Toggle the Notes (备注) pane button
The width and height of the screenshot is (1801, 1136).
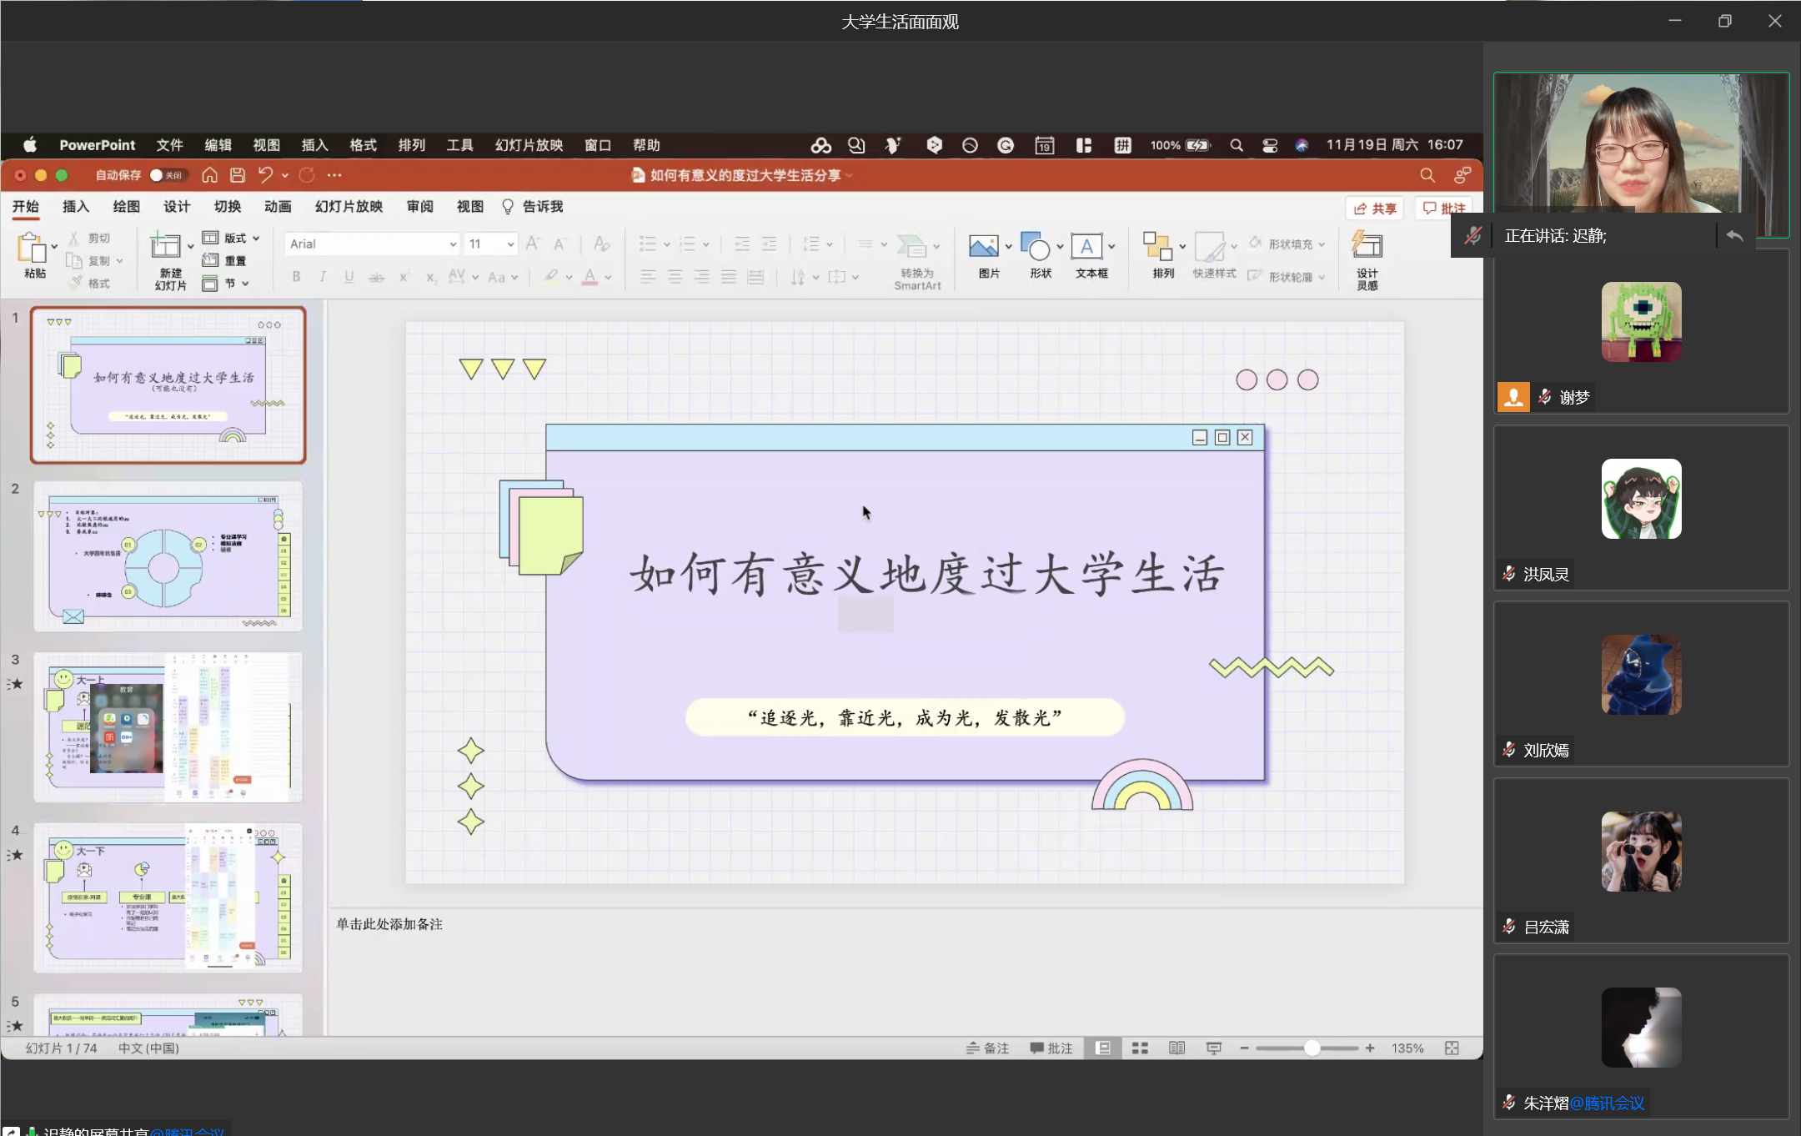pos(988,1048)
